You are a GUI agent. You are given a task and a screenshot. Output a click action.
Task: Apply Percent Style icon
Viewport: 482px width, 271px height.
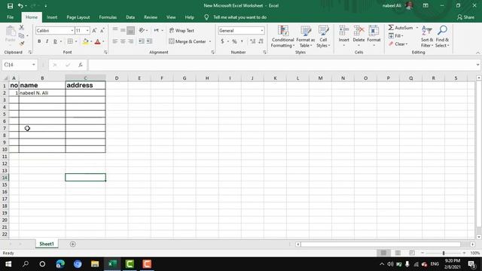[234, 41]
